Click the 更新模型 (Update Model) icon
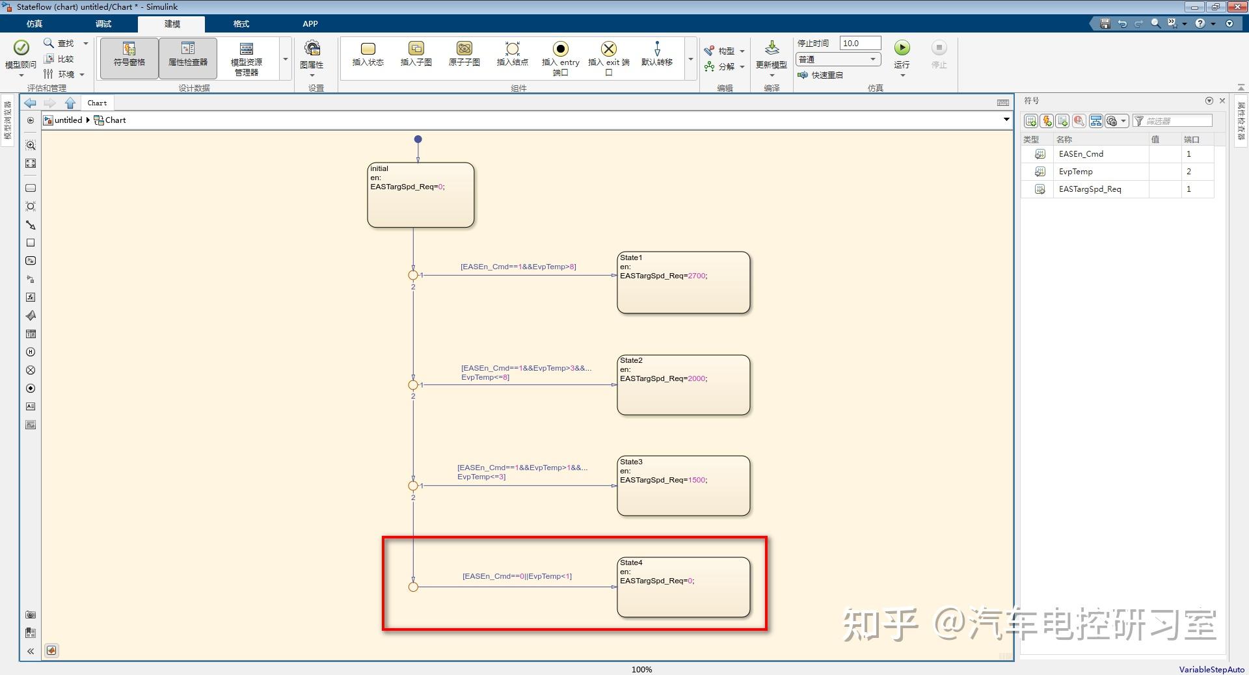The height and width of the screenshot is (675, 1249). (x=771, y=56)
